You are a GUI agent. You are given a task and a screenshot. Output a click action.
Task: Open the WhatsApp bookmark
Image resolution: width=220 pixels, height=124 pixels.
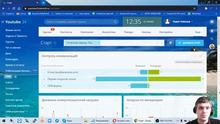[x=195, y=14]
